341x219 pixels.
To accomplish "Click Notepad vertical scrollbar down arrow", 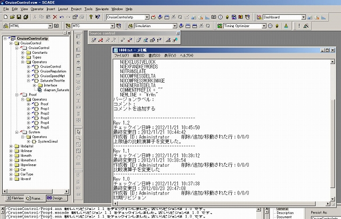I will click(332, 199).
